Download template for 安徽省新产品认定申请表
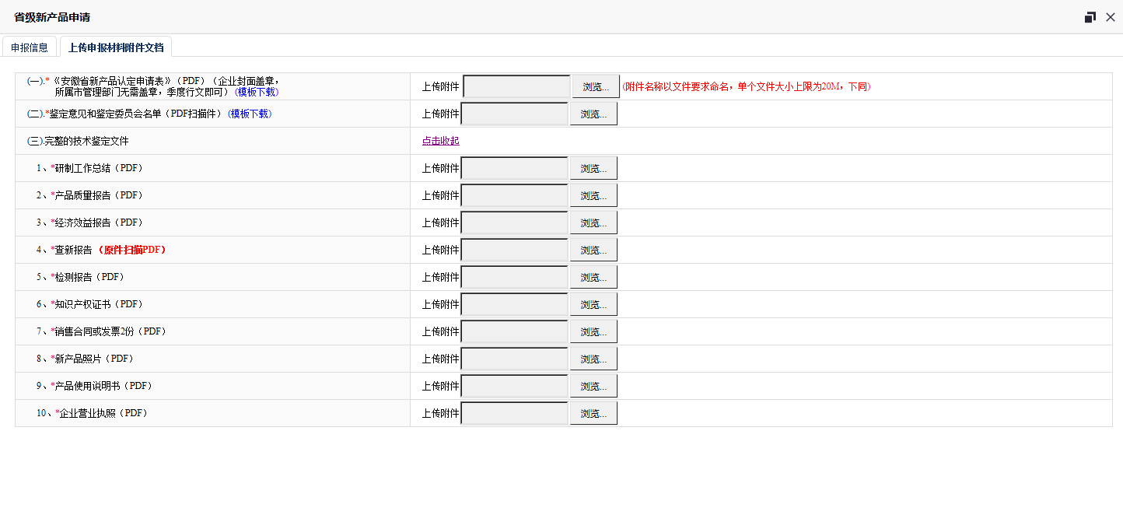This screenshot has width=1123, height=515. coord(257,92)
